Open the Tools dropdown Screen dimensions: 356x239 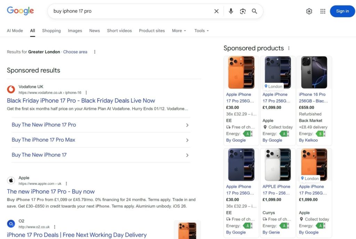point(202,31)
